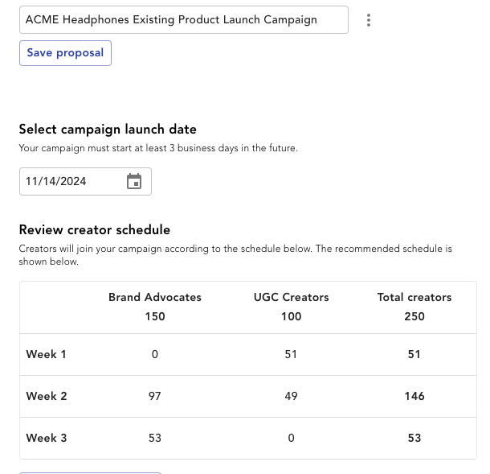Edit the campaign name text field
This screenshot has height=474, width=490.
(184, 20)
